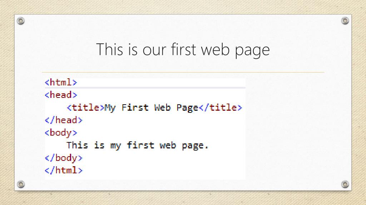Click the bottom-right rivet decoration
366x205 pixels.
(x=345, y=184)
